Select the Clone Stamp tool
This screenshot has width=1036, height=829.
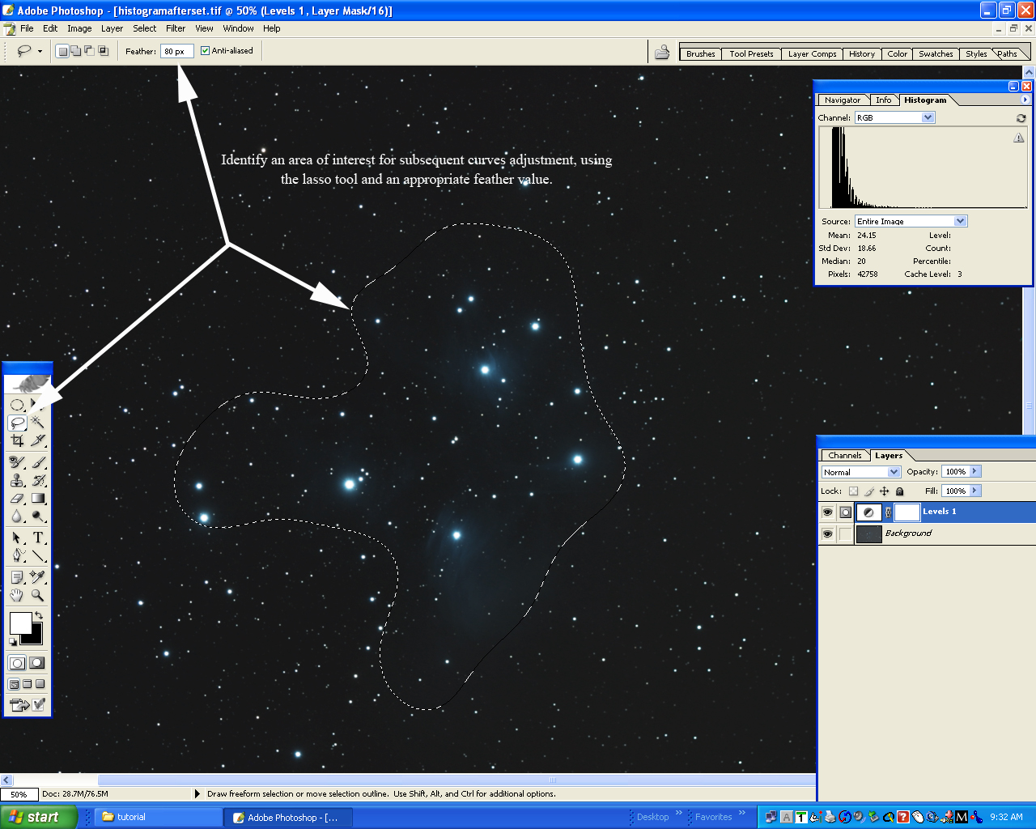click(x=17, y=480)
